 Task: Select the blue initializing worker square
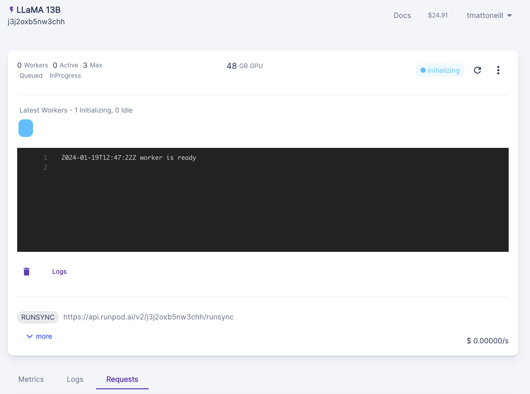coord(26,128)
